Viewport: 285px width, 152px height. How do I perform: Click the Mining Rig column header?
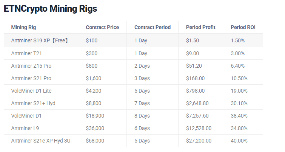click(24, 27)
